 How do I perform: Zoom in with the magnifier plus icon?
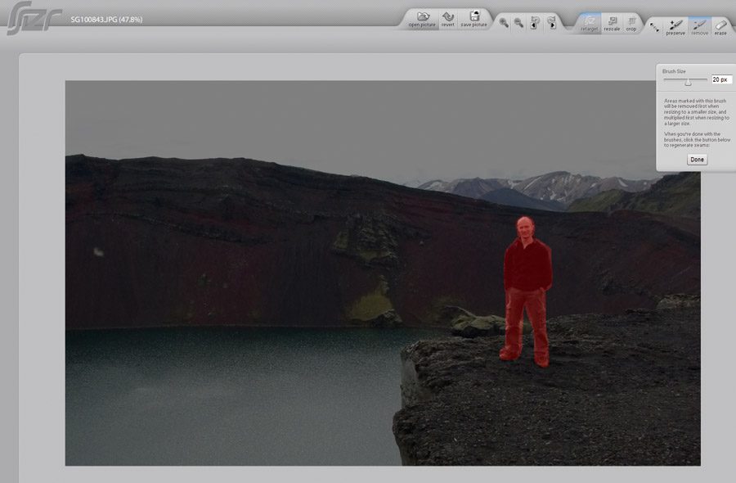(x=504, y=23)
